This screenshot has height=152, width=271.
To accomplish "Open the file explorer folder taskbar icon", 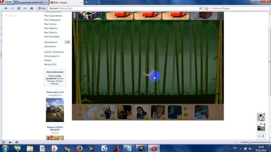I will pos(30,148).
